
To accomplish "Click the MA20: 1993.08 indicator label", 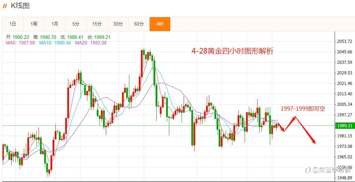I will click(91, 43).
